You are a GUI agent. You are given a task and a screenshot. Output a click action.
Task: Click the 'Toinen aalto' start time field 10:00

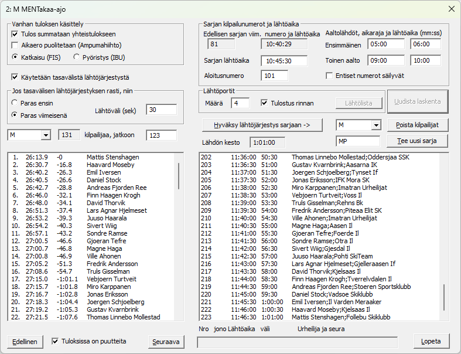425,60
